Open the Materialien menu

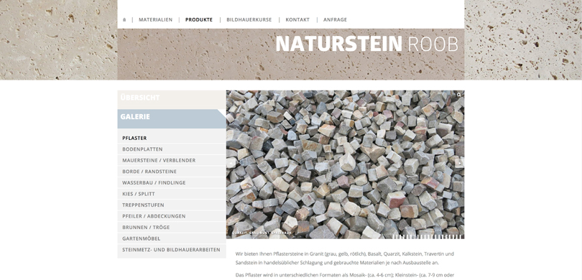[155, 20]
